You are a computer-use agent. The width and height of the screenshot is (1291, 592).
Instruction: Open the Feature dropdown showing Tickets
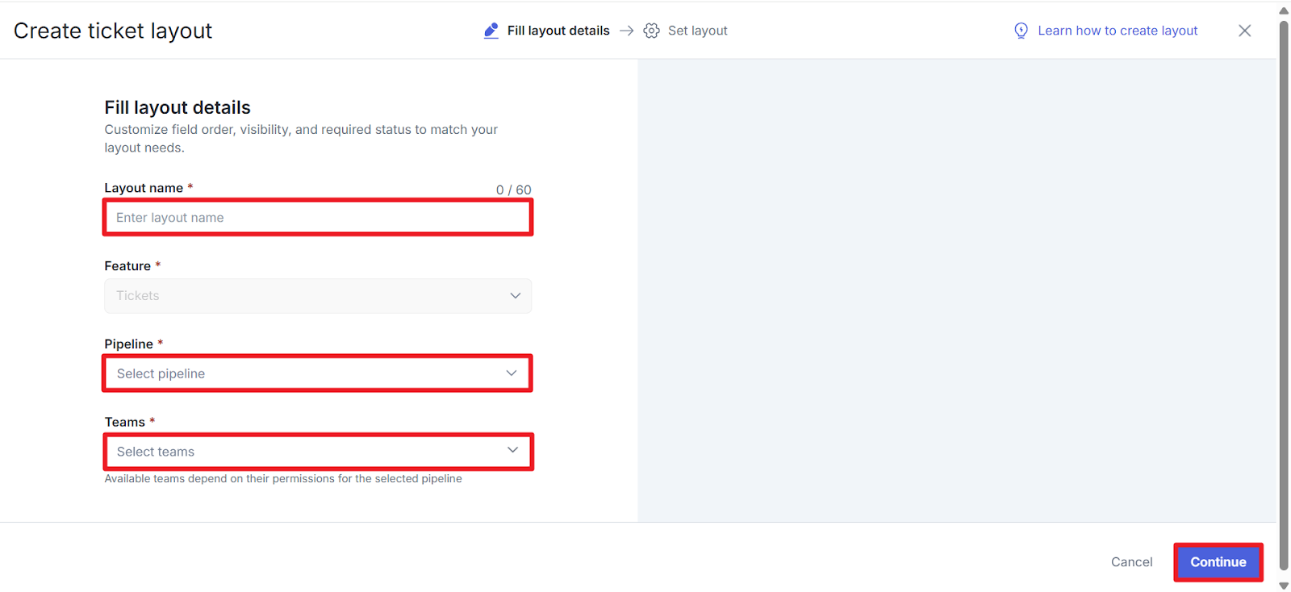click(x=307, y=296)
